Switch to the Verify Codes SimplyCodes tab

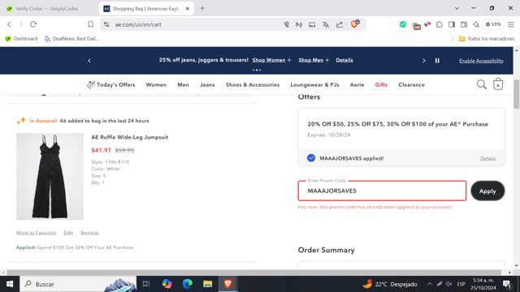47,9
